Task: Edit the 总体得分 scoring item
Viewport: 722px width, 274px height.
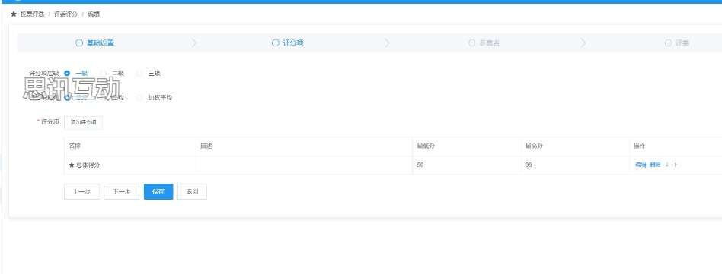Action: (x=641, y=165)
